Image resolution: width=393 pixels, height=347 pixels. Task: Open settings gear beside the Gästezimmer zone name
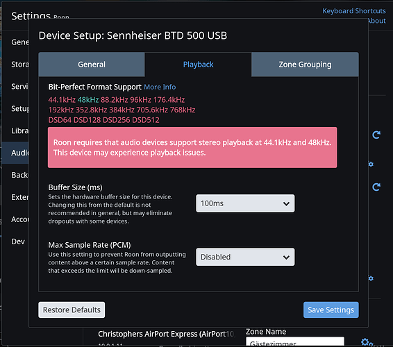pos(367,342)
